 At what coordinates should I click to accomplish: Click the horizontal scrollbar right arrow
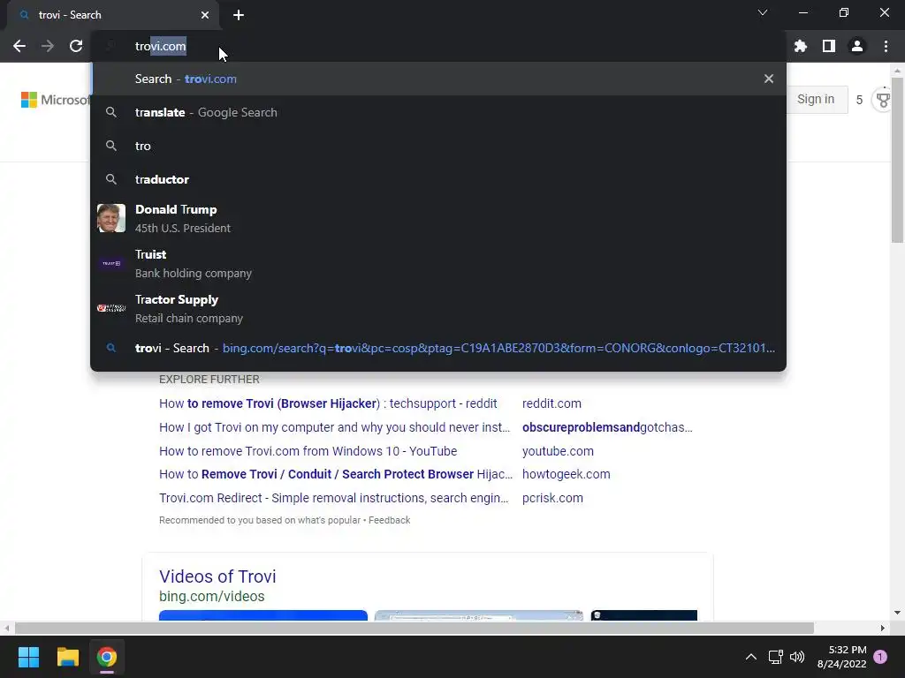pyautogui.click(x=883, y=628)
